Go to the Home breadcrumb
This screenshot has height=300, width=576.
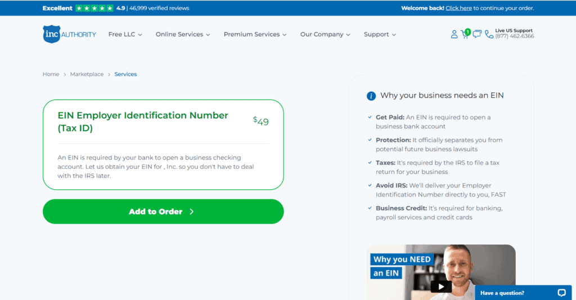pos(51,74)
